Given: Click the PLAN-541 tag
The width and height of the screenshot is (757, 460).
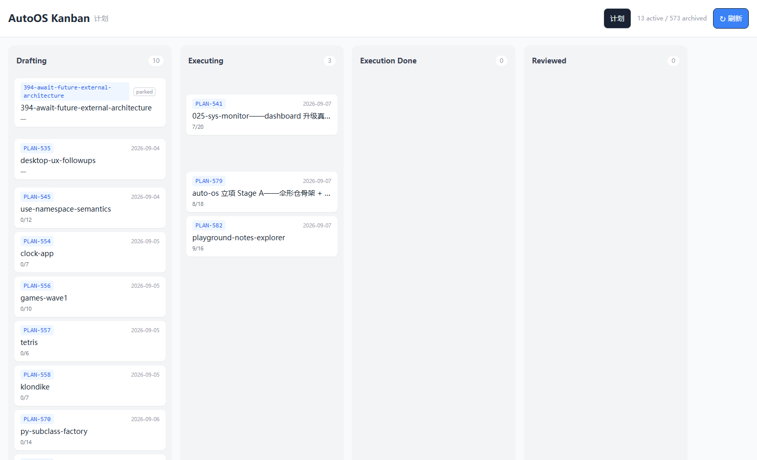Looking at the screenshot, I should pos(209,104).
